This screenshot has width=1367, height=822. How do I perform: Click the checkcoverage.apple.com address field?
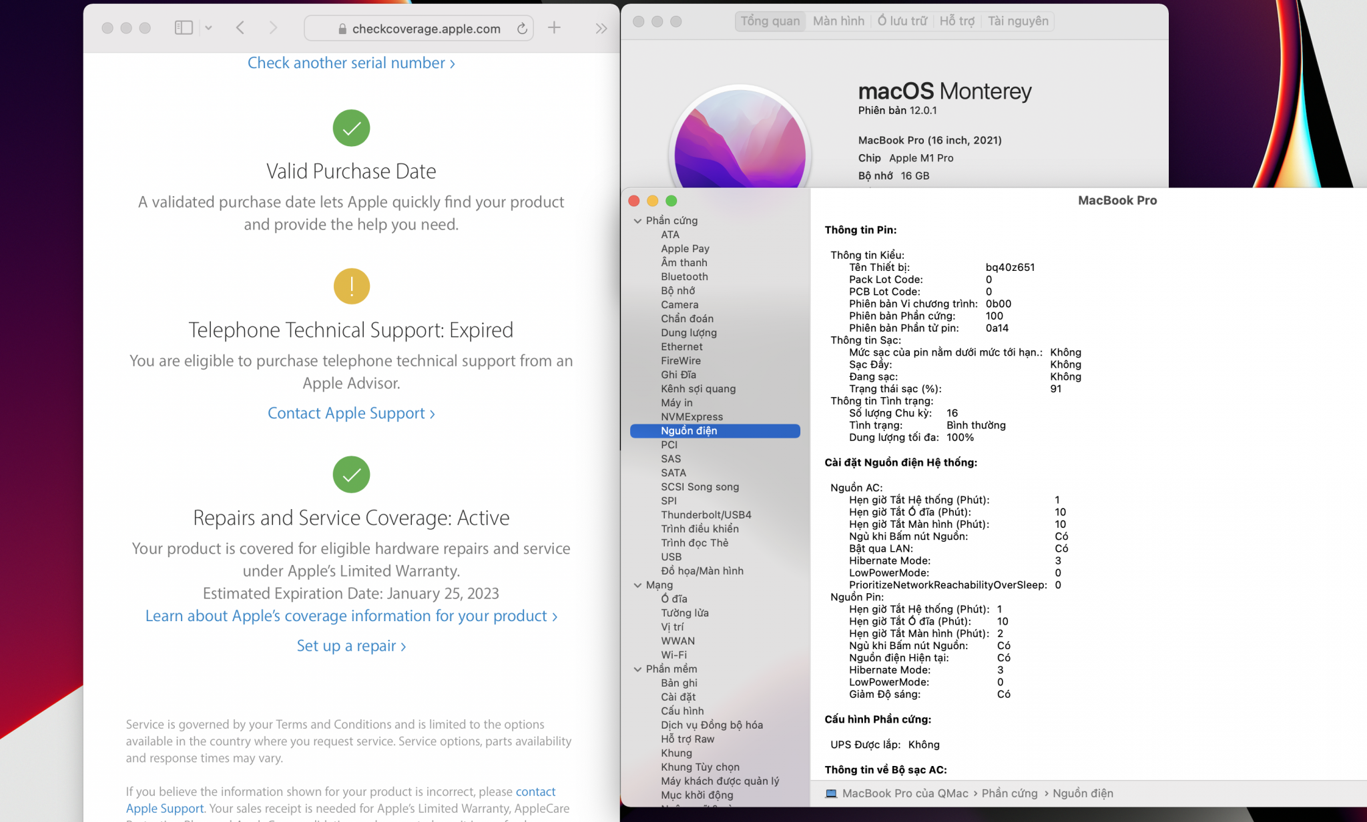426,29
